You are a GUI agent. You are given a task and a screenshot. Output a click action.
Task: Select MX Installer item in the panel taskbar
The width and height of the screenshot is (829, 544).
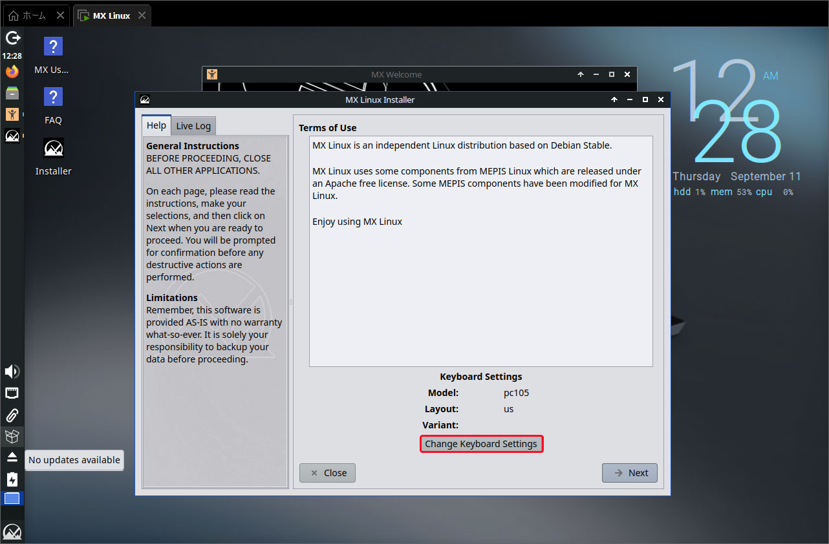pyautogui.click(x=12, y=136)
